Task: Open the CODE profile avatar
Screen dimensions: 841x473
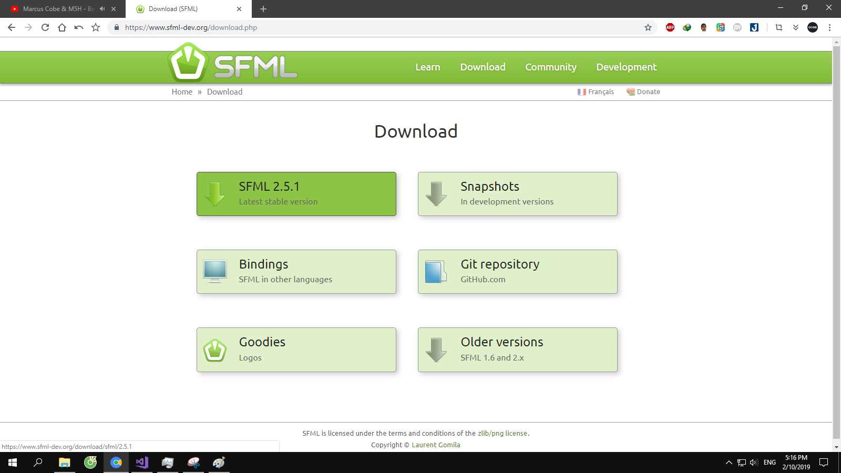Action: point(813,27)
